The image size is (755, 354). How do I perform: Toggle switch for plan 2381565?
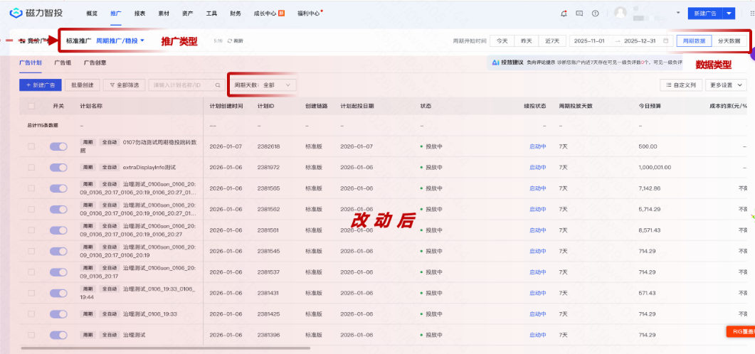tap(58, 188)
